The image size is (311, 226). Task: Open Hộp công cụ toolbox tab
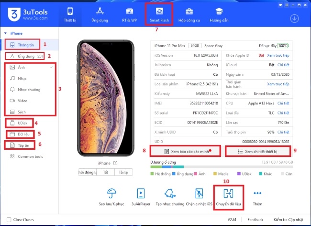click(x=189, y=15)
